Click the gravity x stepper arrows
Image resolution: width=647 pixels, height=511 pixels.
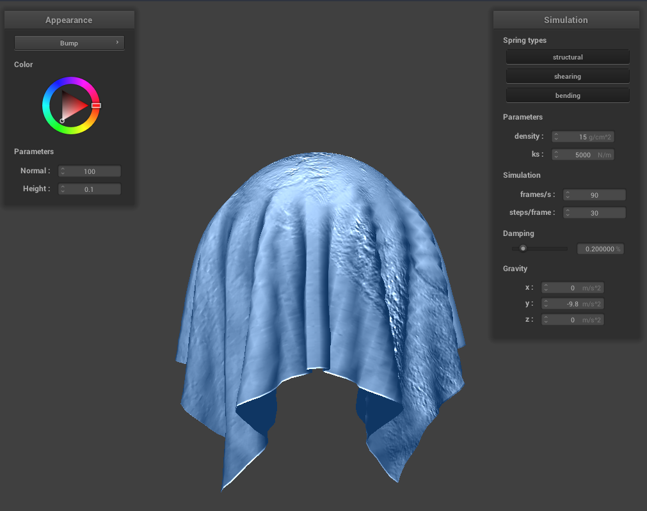coord(546,288)
